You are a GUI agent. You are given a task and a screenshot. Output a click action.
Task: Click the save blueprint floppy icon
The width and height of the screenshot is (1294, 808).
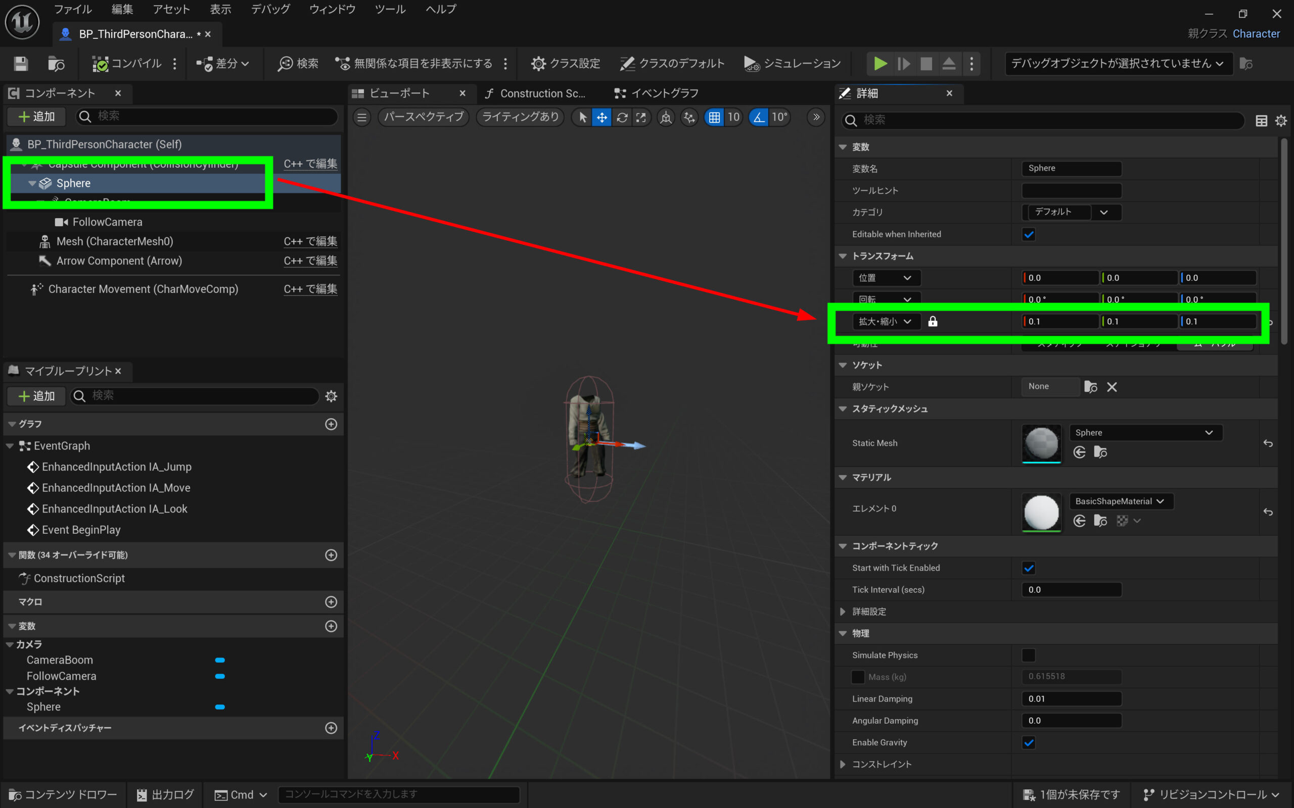[x=21, y=64]
